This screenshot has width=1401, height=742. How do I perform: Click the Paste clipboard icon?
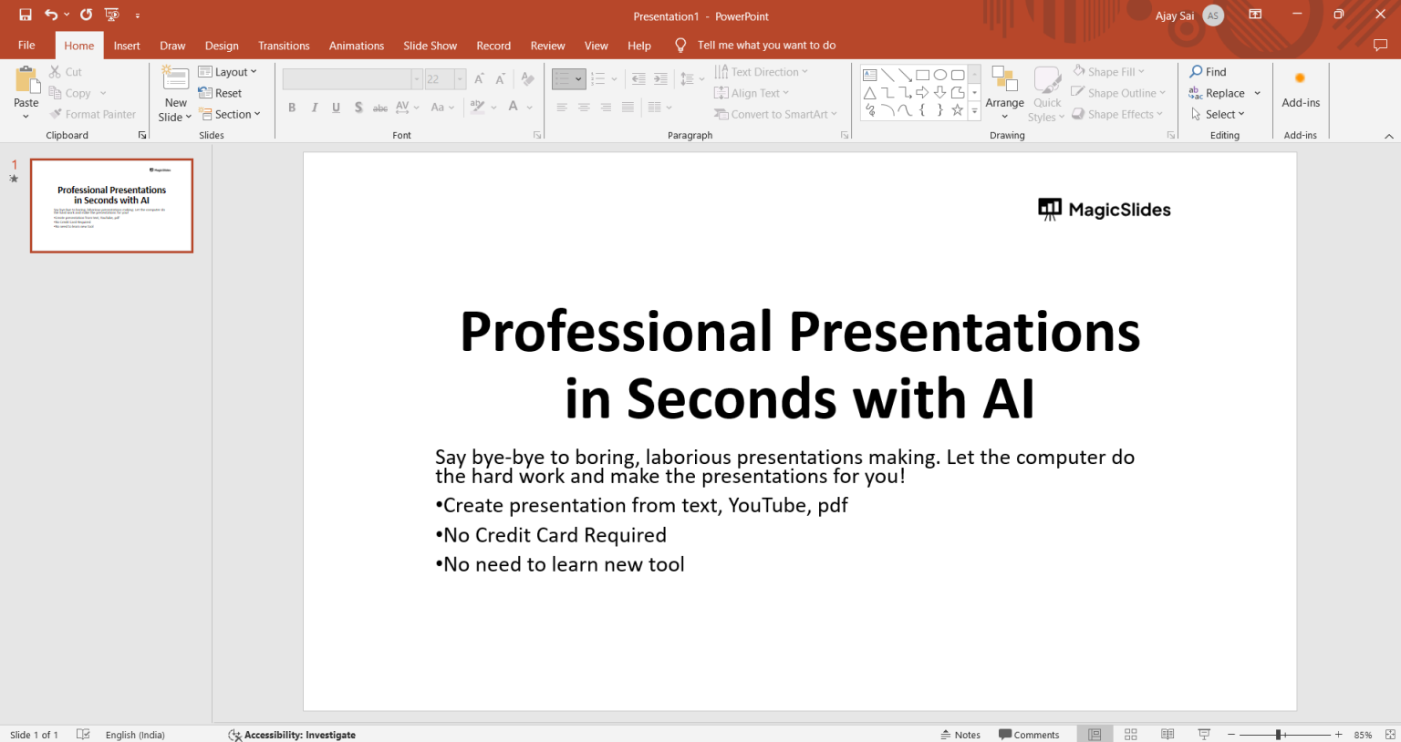coord(26,80)
